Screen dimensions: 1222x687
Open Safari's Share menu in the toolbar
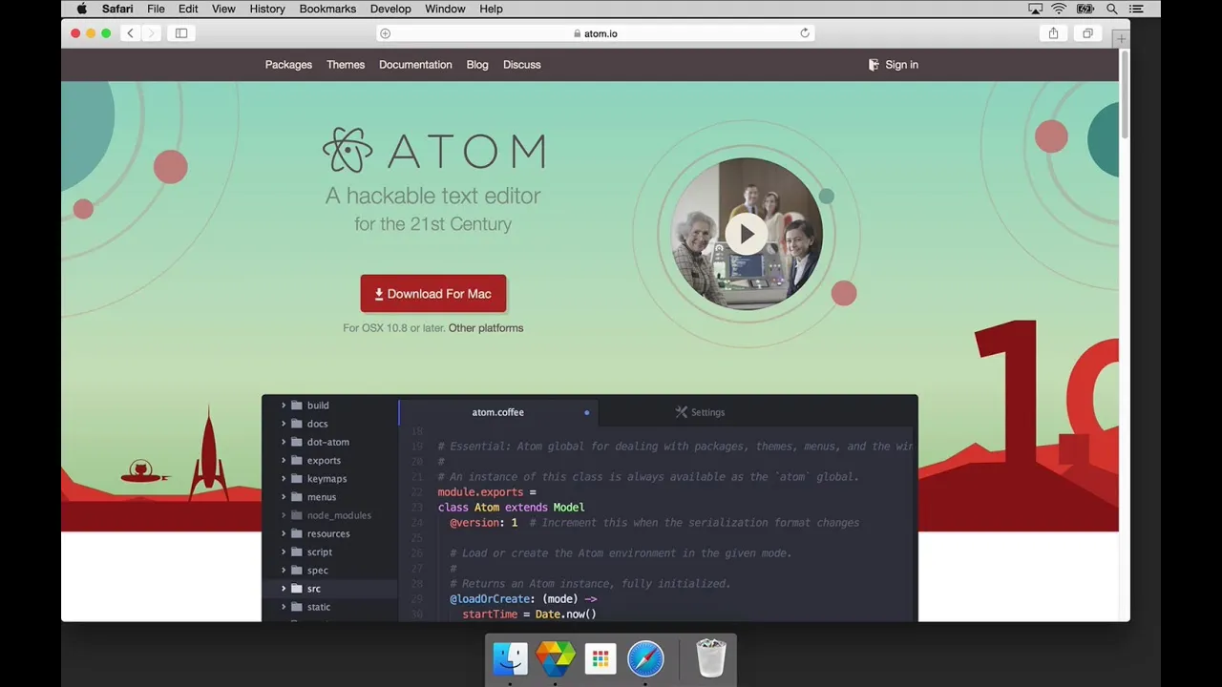coord(1053,32)
